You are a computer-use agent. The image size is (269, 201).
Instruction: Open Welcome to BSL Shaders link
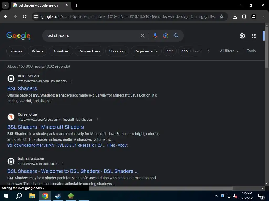point(73,171)
